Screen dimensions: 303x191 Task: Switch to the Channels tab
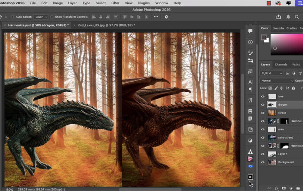point(281,65)
